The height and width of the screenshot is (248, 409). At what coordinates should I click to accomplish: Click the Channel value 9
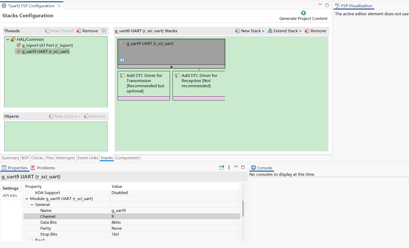tap(113, 217)
